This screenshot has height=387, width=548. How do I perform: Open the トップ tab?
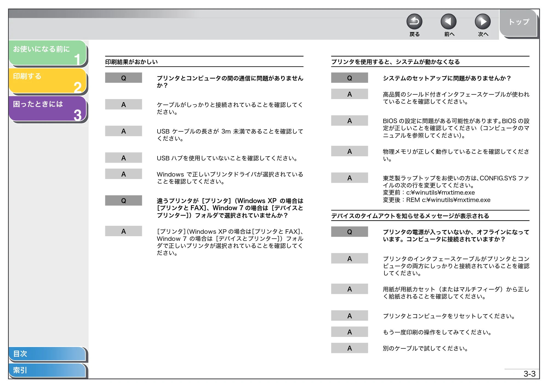coord(518,22)
